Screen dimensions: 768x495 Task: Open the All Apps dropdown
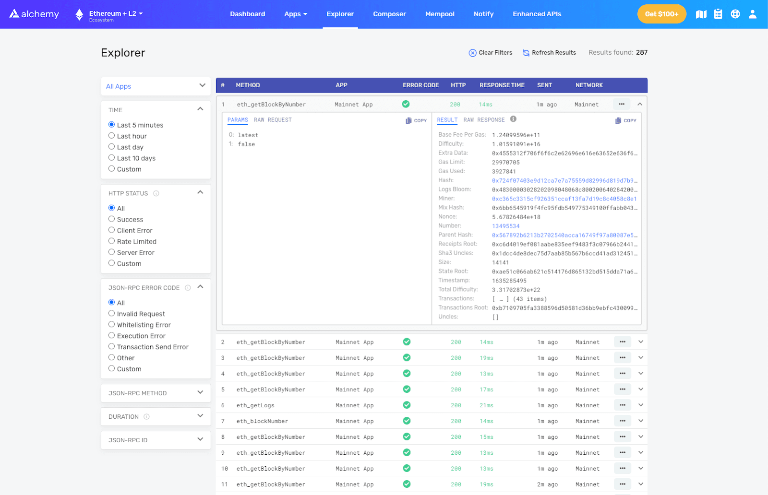coord(156,86)
